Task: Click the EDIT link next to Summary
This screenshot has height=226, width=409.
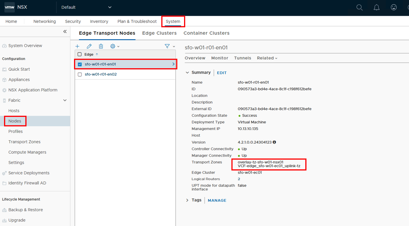Action: point(221,73)
